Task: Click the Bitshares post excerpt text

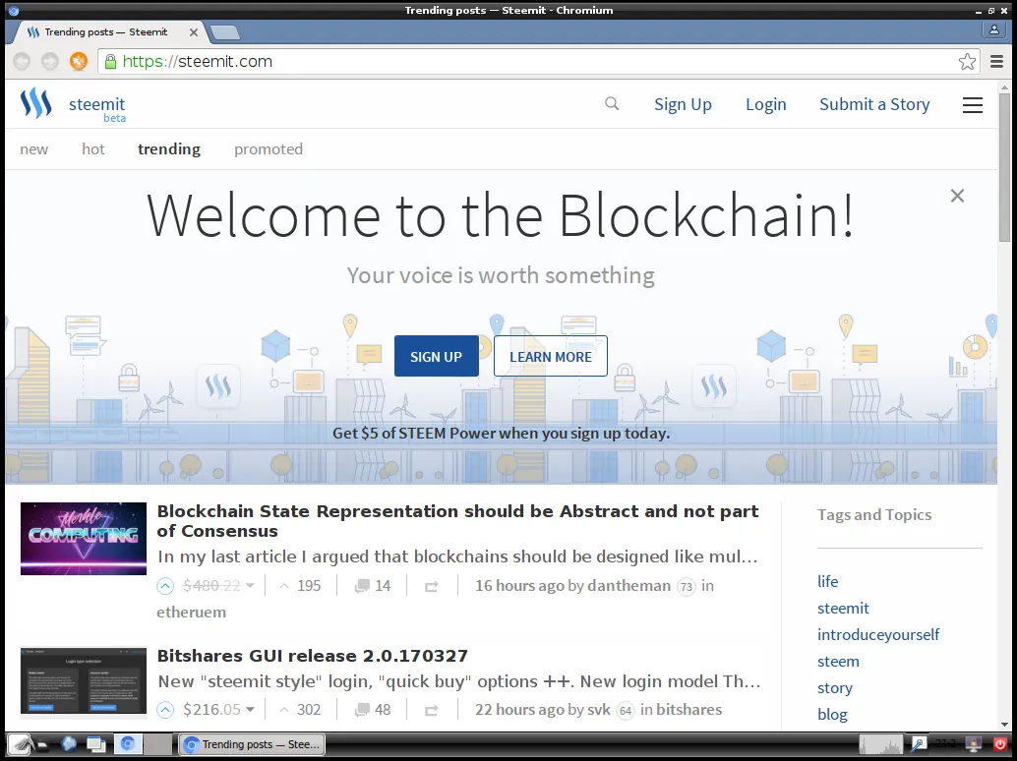Action: 459,682
